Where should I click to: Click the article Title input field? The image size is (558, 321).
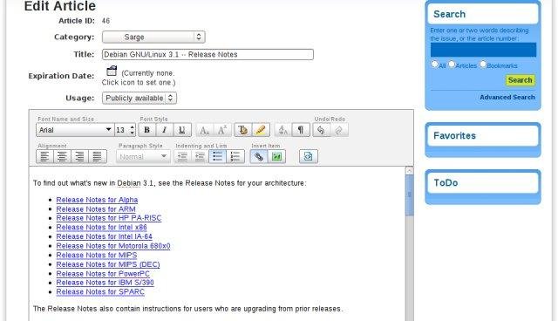coord(208,54)
